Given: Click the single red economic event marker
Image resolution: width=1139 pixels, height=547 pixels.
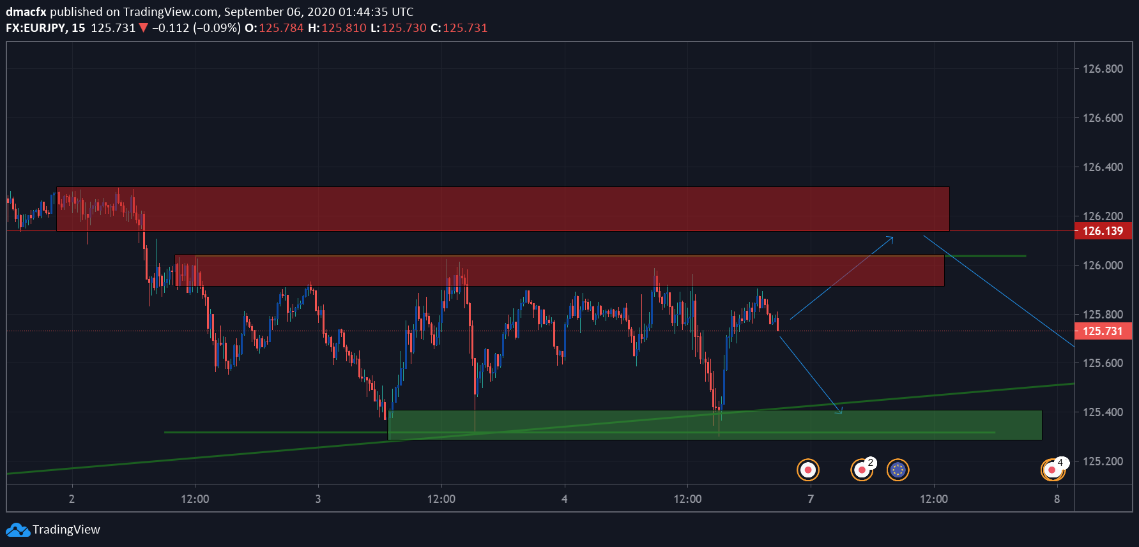Looking at the screenshot, I should pyautogui.click(x=808, y=470).
